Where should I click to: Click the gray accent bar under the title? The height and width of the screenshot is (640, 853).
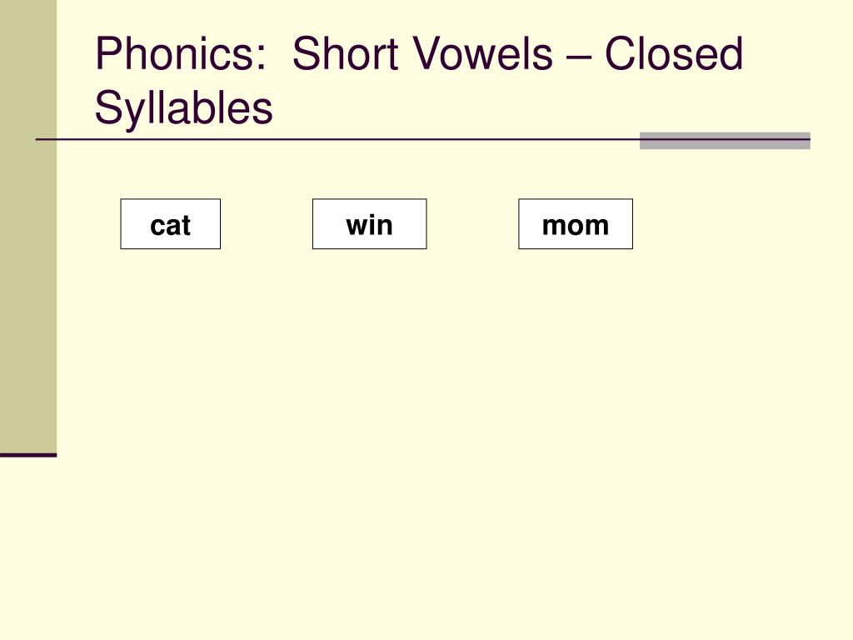725,140
